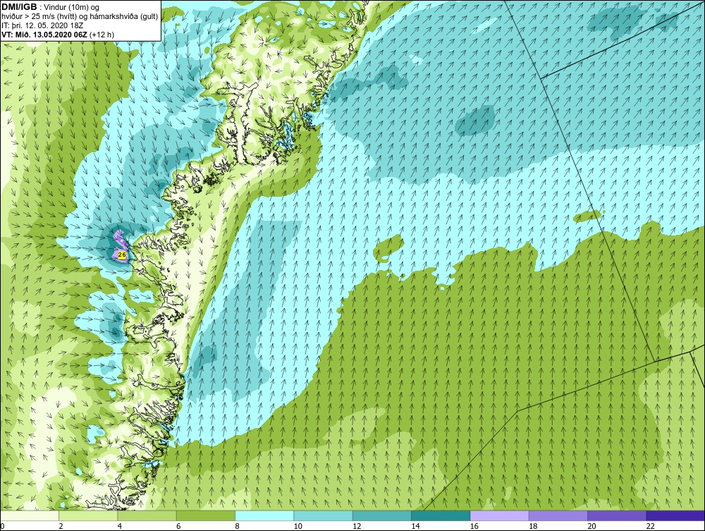This screenshot has height=531, width=705.
Task: Select the 18–20 m/s purple legend swatch
Action: (x=558, y=515)
